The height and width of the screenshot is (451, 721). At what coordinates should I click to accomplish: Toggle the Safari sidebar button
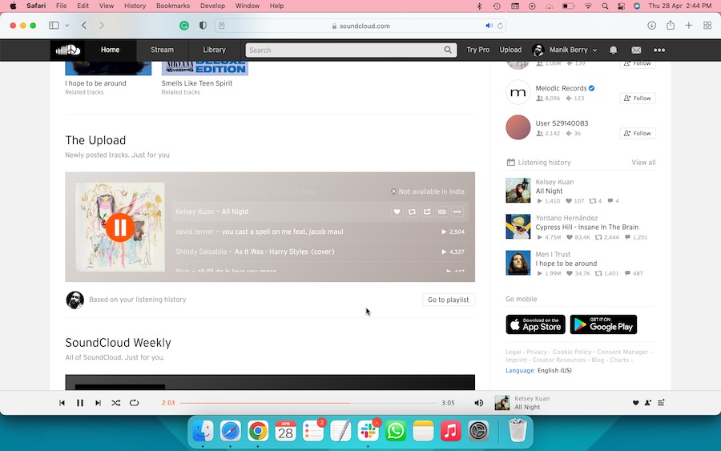[x=54, y=26]
